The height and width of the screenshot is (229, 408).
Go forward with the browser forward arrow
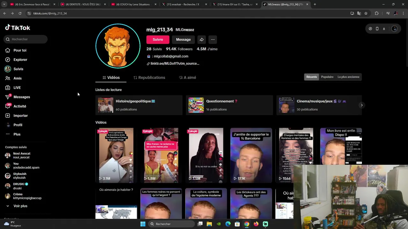click(12, 13)
